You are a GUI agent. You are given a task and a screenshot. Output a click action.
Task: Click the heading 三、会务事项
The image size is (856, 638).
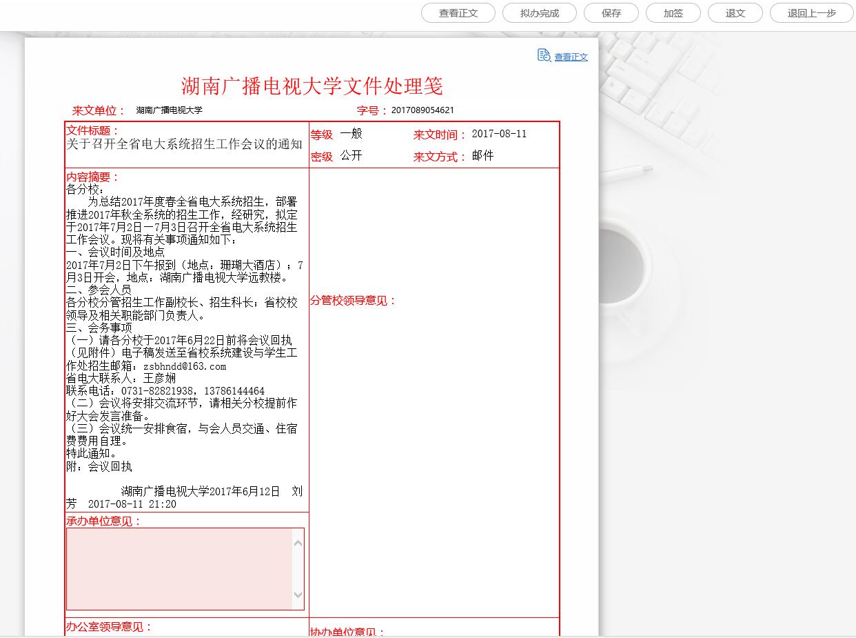coord(99,328)
